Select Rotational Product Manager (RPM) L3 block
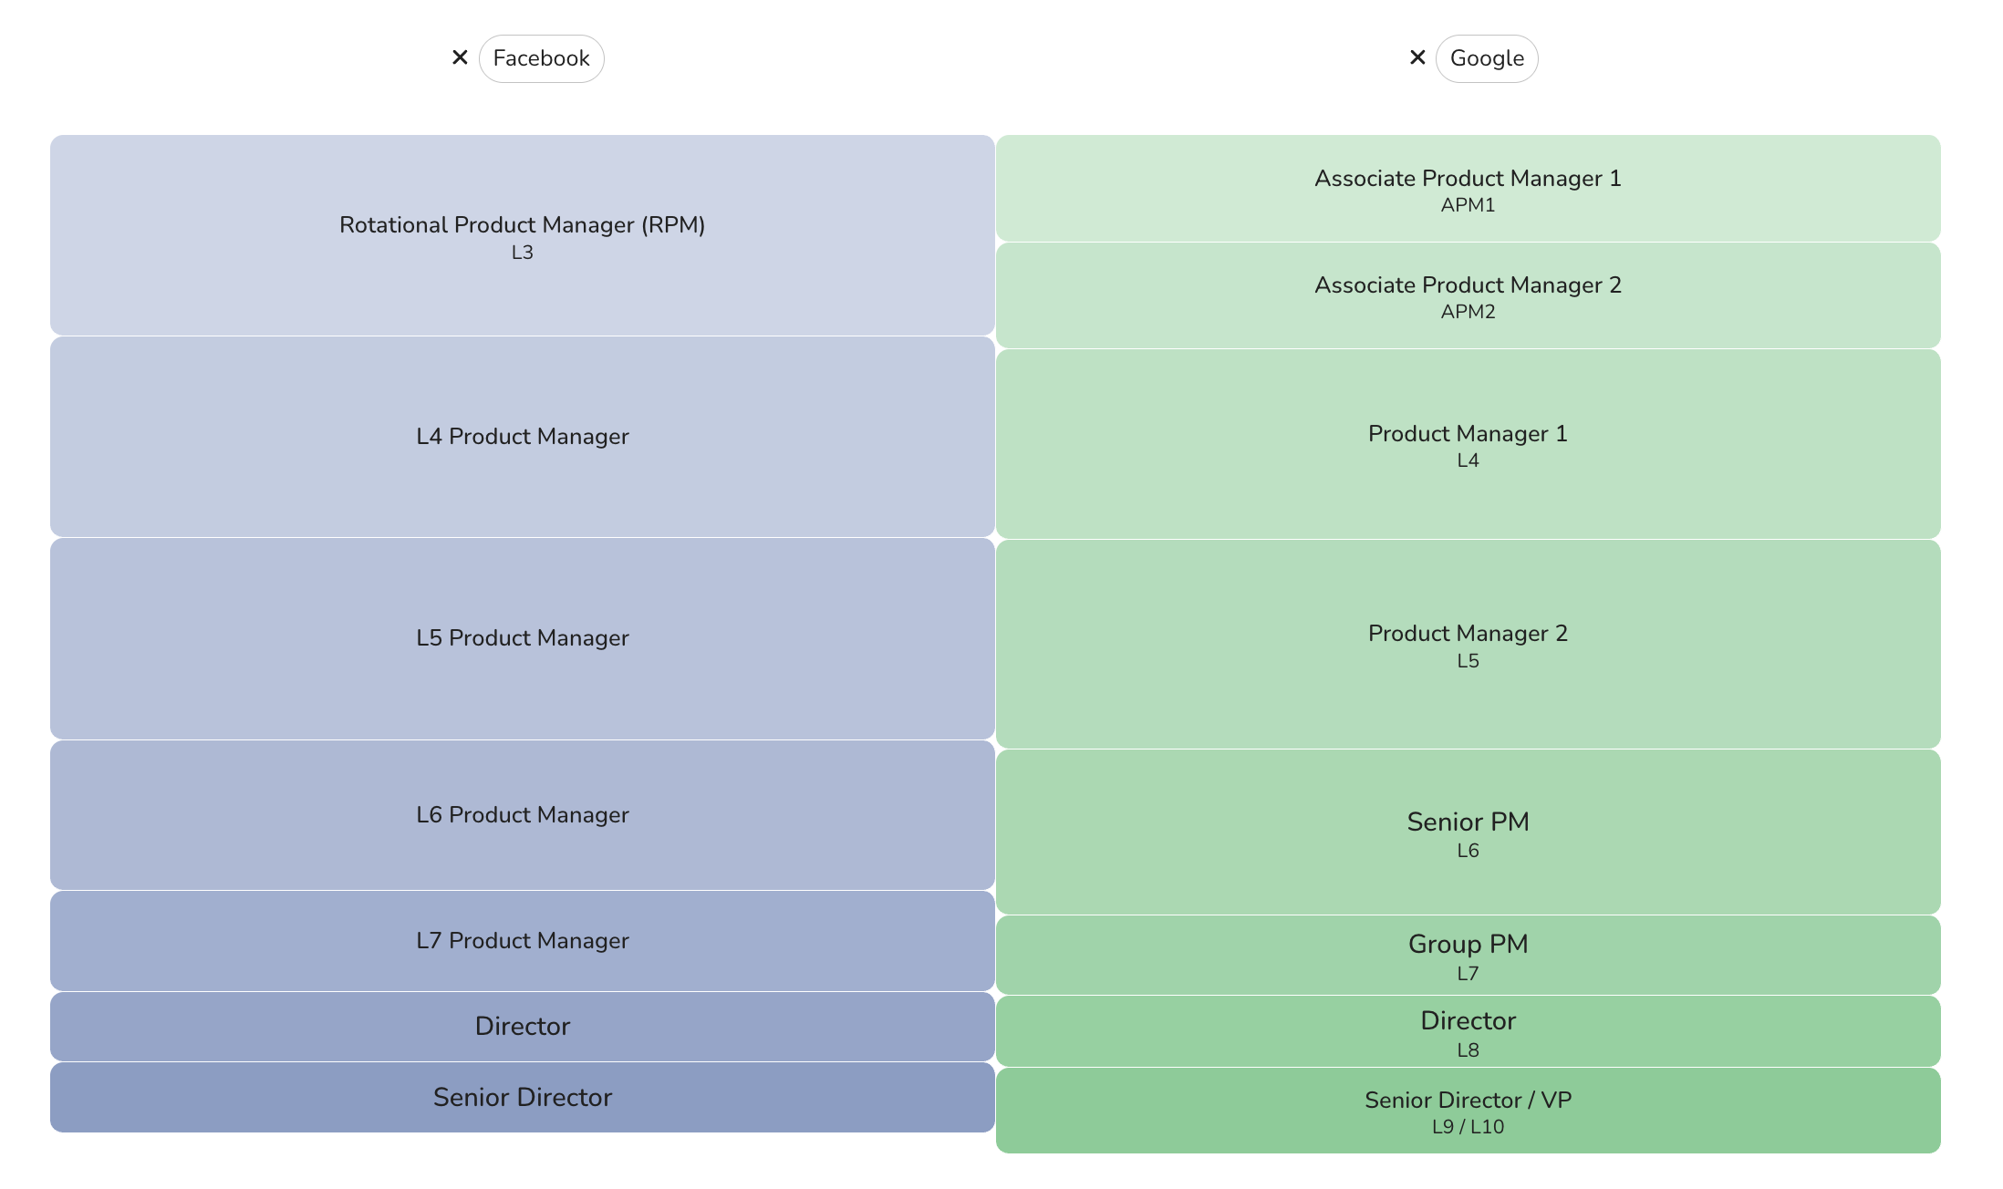Image resolution: width=2003 pixels, height=1189 pixels. point(522,235)
